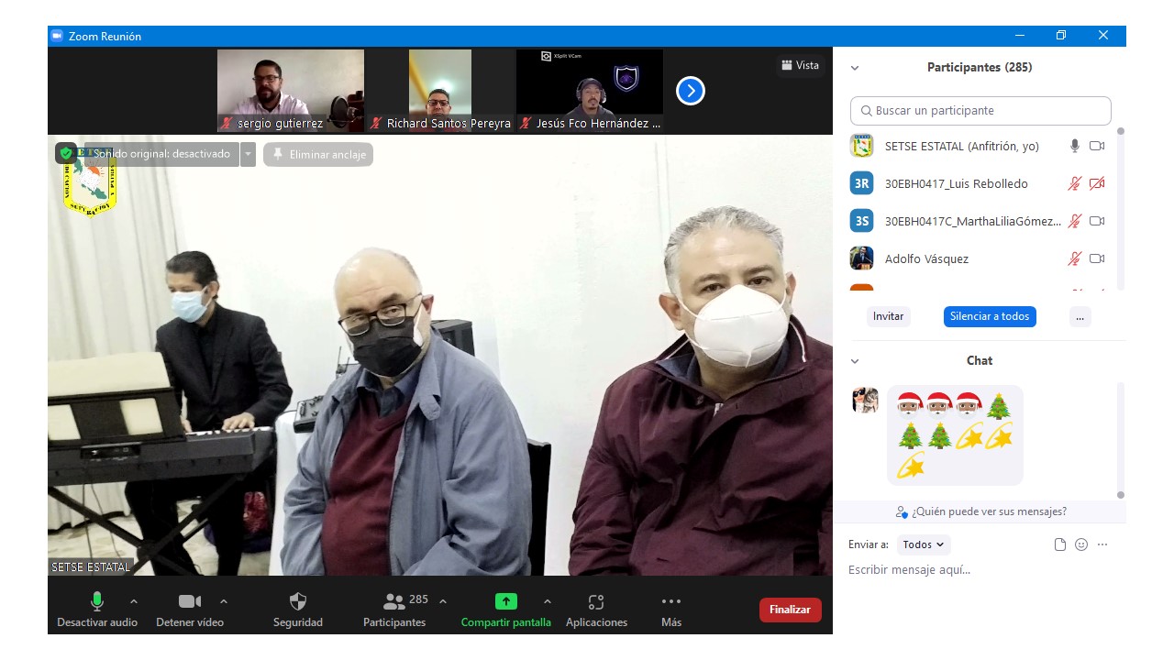Image resolution: width=1174 pixels, height=660 pixels.
Task: Click muted mic icon for Adolfo Vásquez
Action: tap(1075, 258)
